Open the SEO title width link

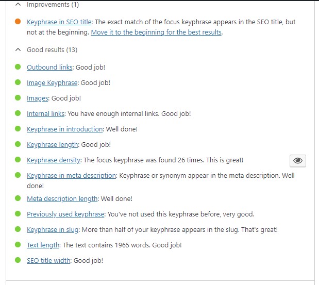point(48,261)
